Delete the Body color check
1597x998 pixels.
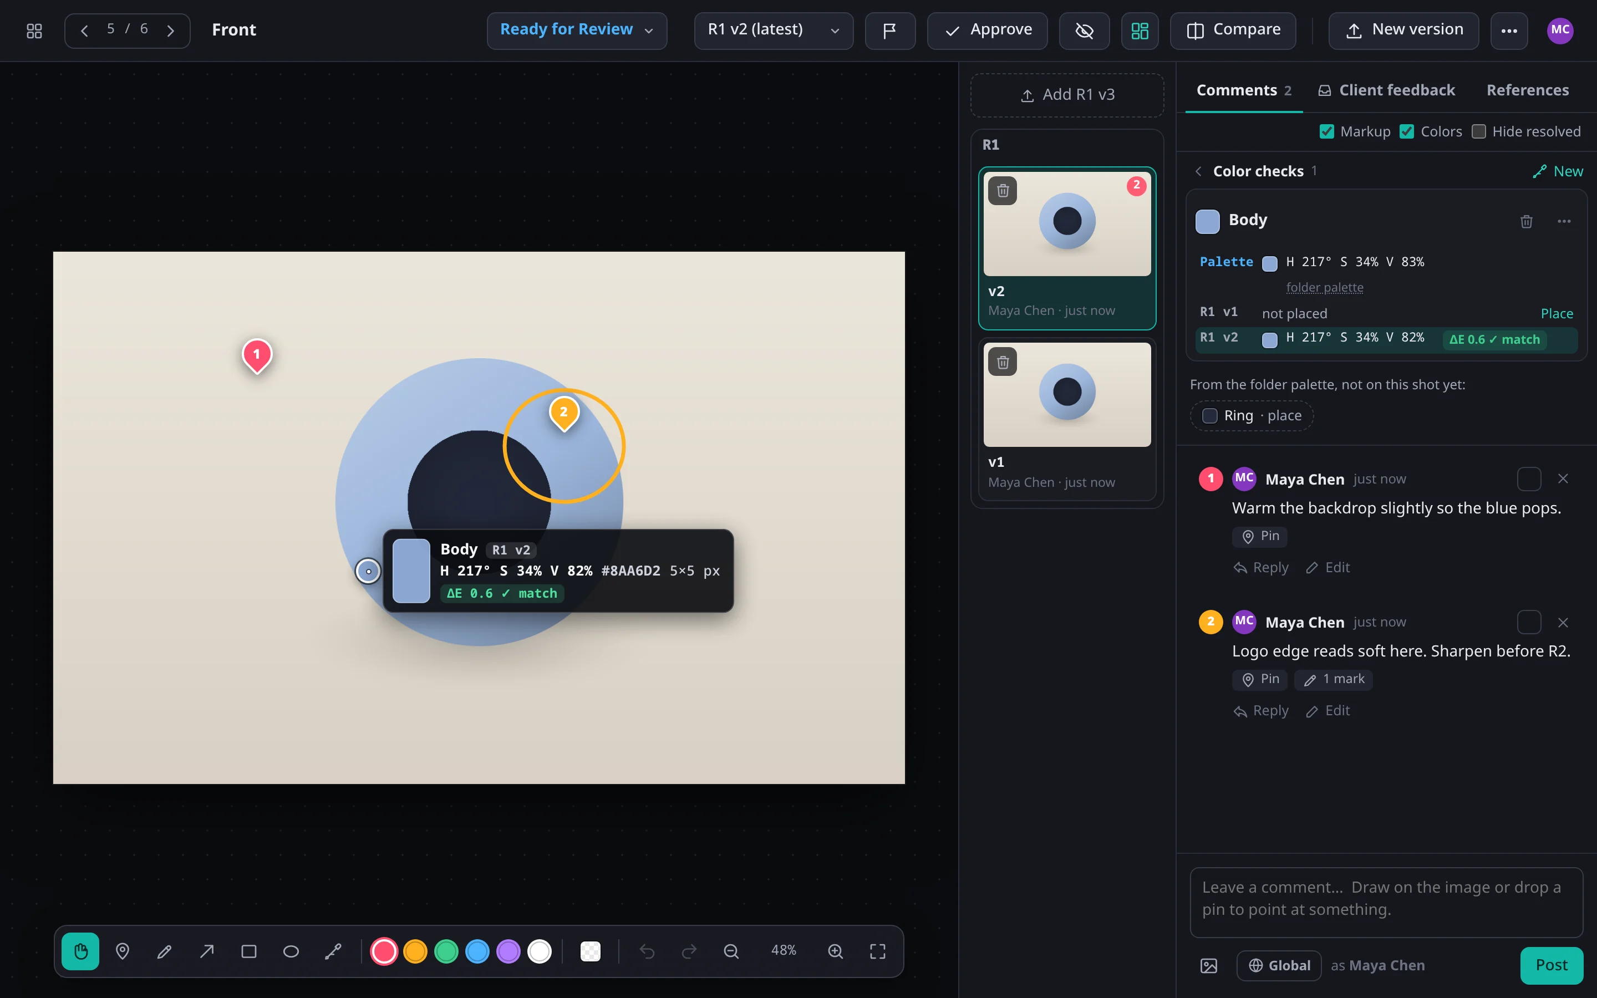coord(1527,221)
